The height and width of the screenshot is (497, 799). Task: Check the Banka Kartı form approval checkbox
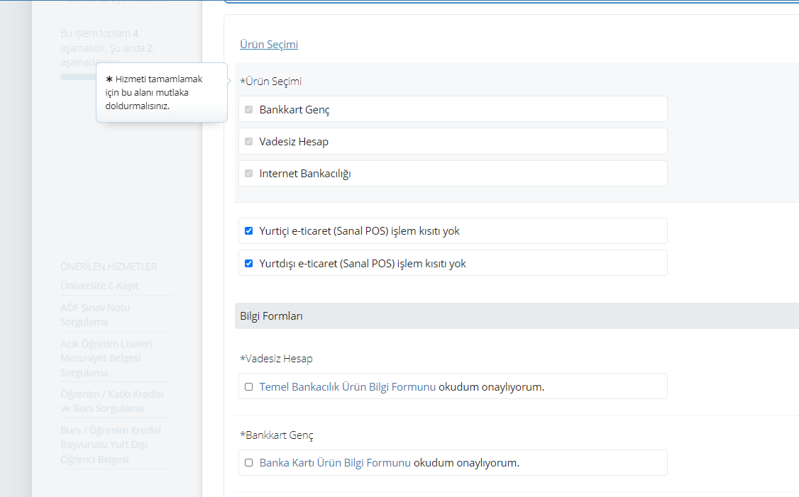248,463
